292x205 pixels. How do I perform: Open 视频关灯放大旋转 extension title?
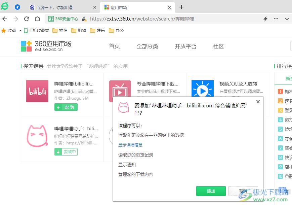point(238,84)
